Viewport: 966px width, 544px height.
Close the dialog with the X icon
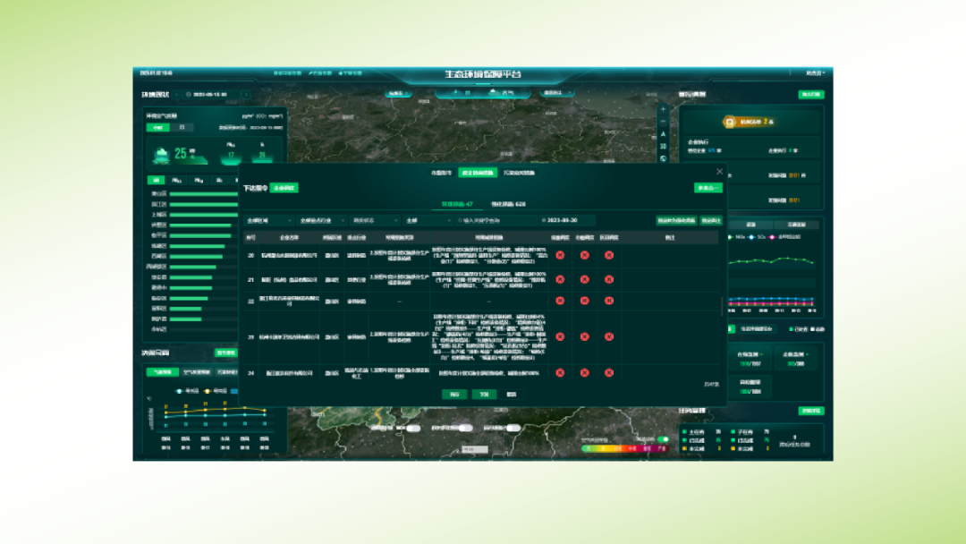(719, 172)
